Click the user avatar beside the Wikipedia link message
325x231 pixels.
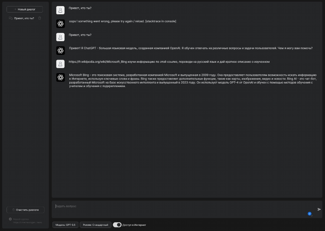pyautogui.click(x=60, y=64)
